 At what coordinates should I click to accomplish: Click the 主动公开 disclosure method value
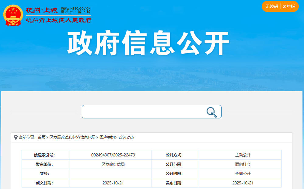coord(243,155)
